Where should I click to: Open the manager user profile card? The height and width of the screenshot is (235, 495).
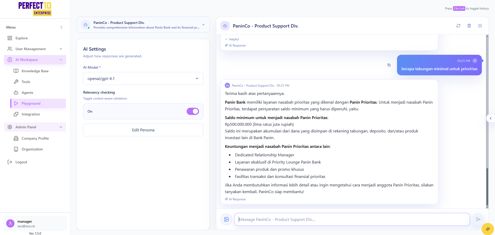[x=35, y=223]
